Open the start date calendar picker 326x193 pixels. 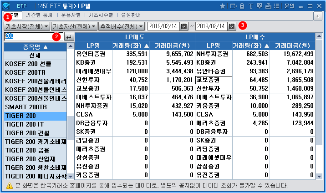pyautogui.click(x=184, y=26)
